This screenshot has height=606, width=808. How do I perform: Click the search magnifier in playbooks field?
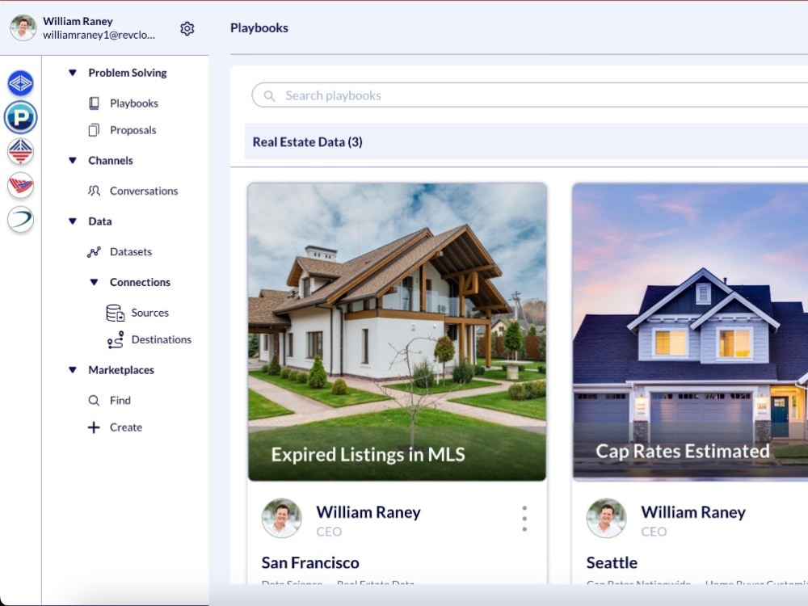[269, 96]
